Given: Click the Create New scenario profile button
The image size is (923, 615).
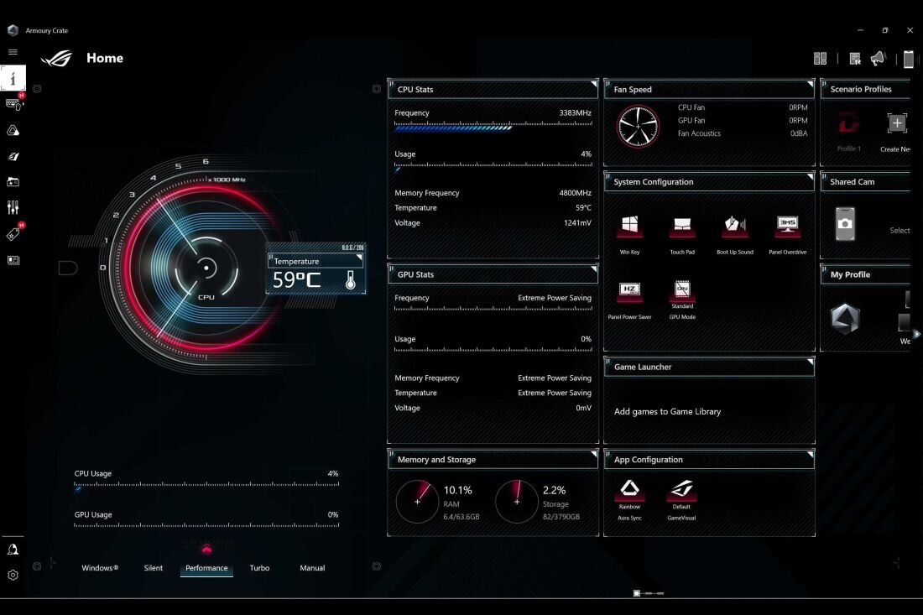Looking at the screenshot, I should pos(896,124).
